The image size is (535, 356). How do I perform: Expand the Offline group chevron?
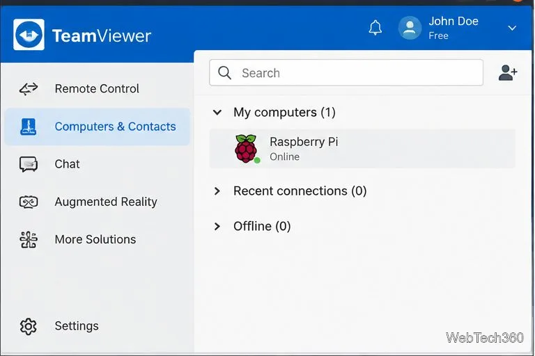tap(217, 226)
